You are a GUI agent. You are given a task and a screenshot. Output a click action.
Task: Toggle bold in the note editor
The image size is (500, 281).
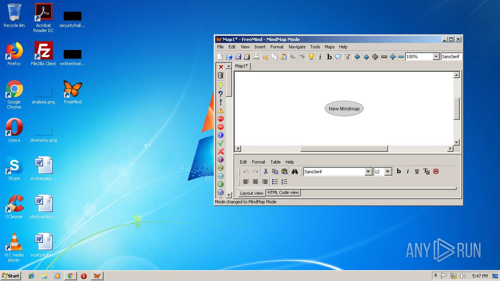[x=399, y=171]
